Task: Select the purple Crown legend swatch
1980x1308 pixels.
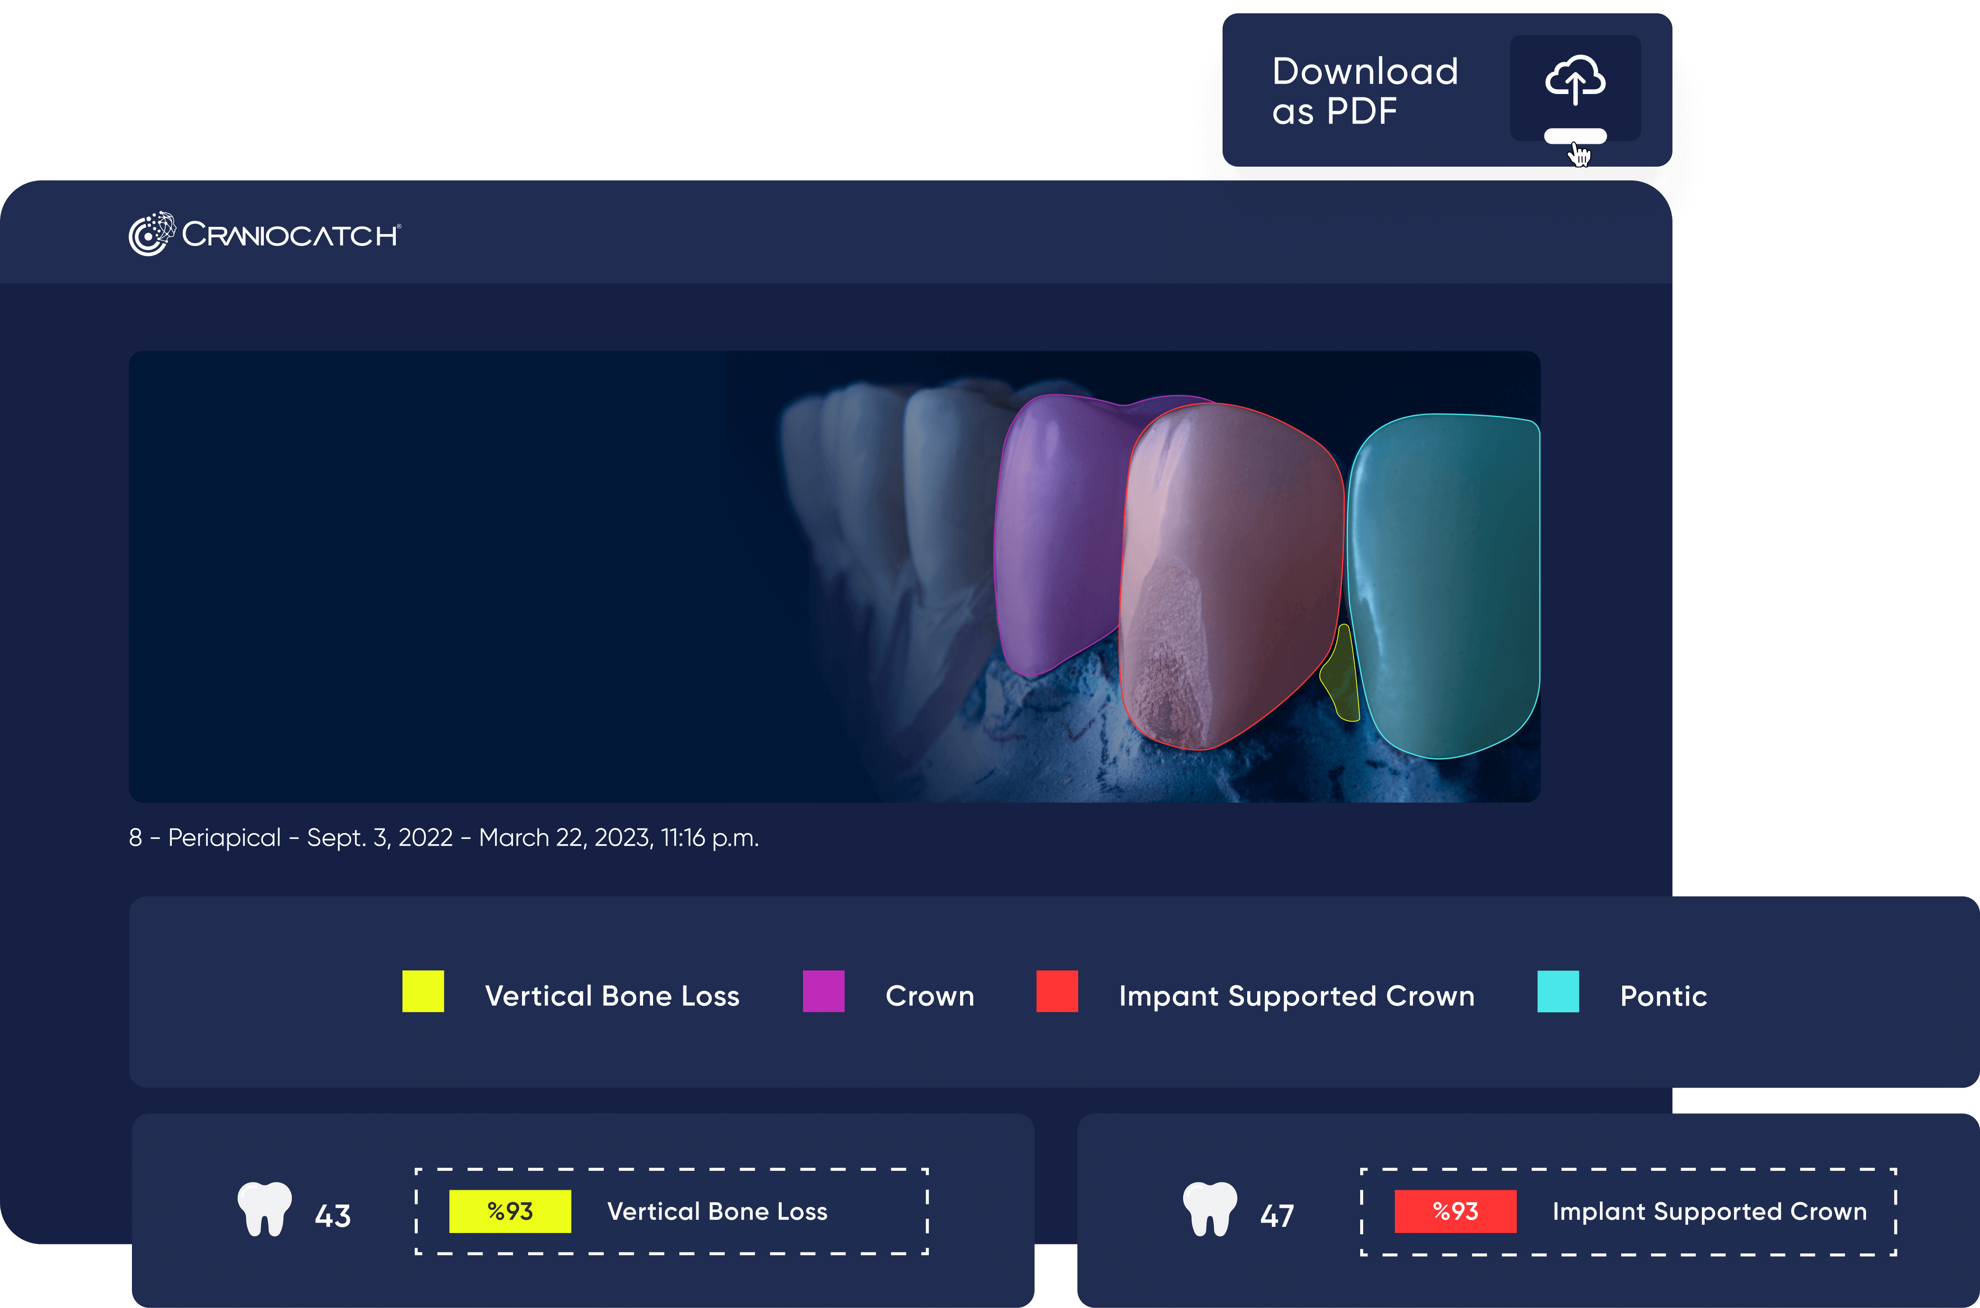Action: pyautogui.click(x=823, y=991)
